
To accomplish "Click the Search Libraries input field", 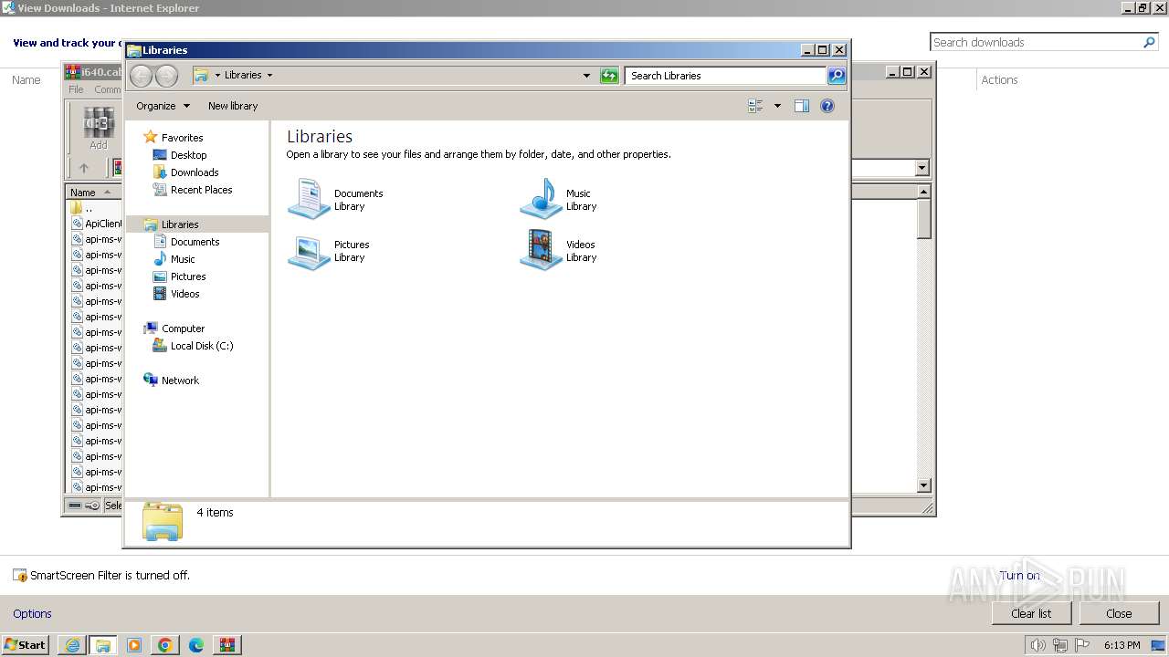I will pyautogui.click(x=726, y=76).
